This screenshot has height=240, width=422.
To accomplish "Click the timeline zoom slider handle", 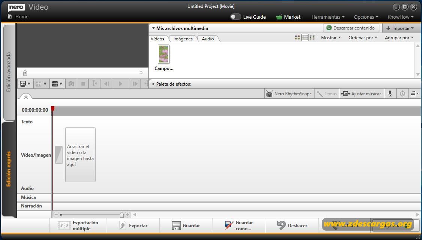I will click(x=122, y=215).
